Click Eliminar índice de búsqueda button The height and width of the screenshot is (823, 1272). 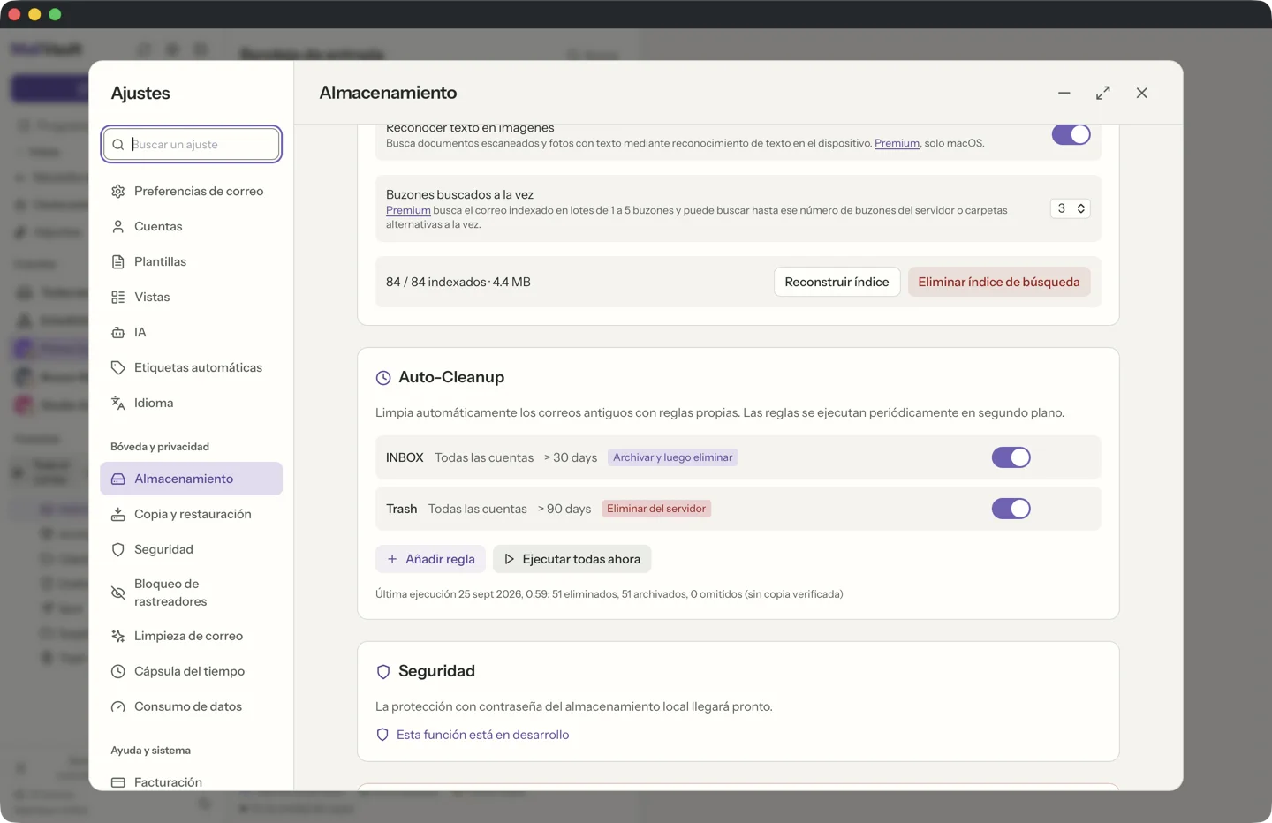(x=999, y=282)
